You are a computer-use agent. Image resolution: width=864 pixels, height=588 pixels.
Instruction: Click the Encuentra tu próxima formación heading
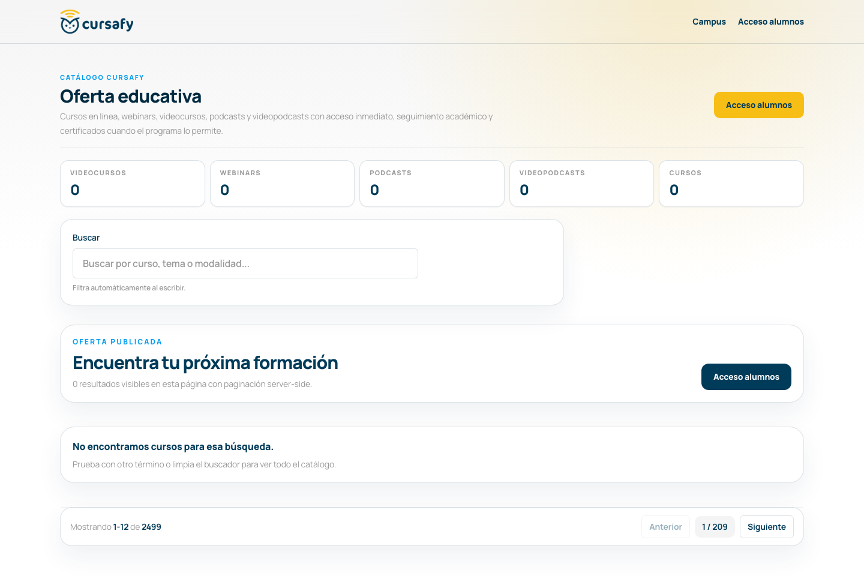(205, 362)
